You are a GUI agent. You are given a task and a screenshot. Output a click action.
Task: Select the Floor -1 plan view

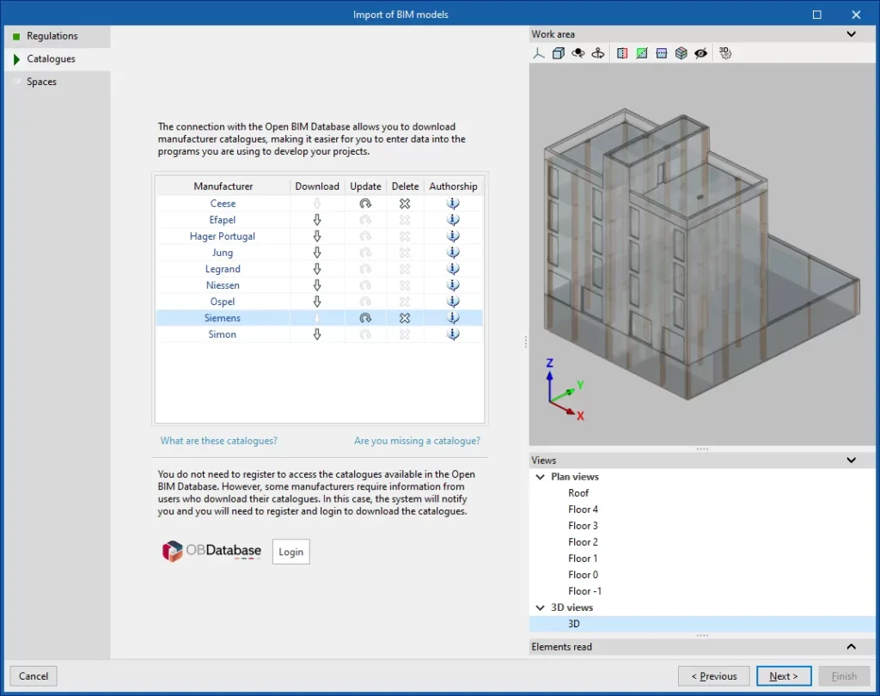click(x=584, y=590)
